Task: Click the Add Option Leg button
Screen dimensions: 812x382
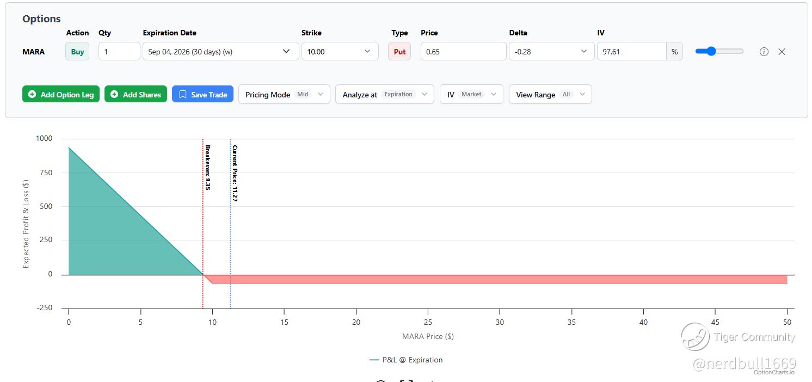Action: tap(61, 94)
